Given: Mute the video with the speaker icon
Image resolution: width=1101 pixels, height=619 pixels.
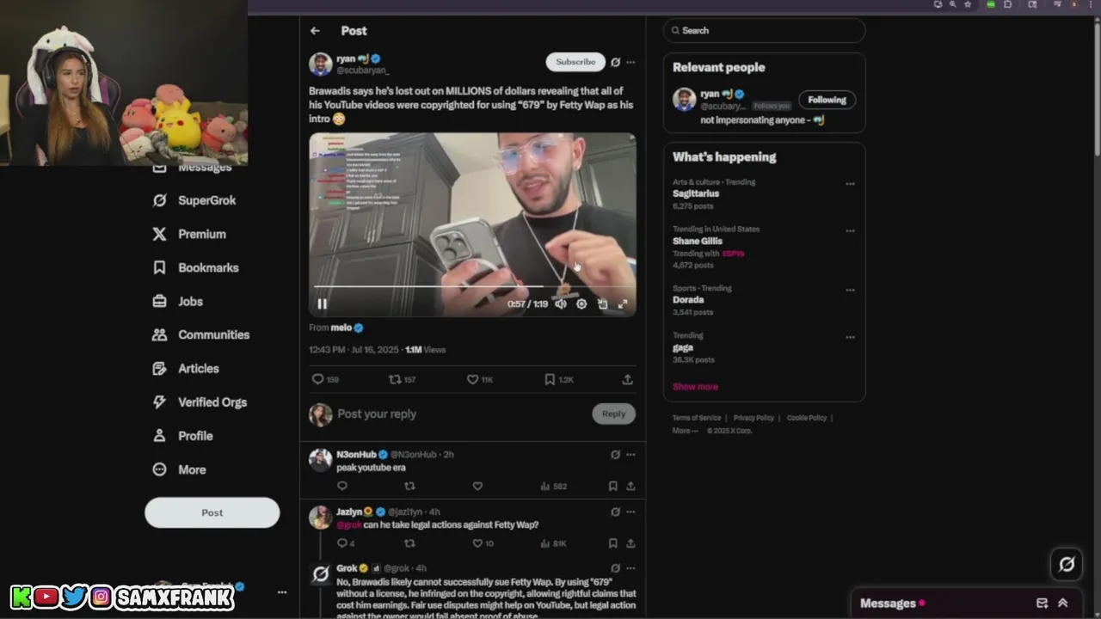Looking at the screenshot, I should [561, 303].
